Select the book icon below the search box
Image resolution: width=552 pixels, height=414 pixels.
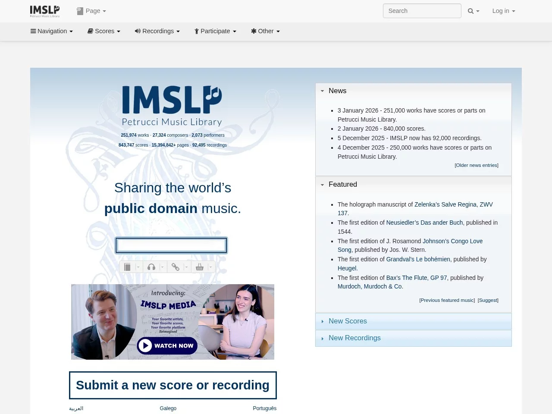[x=128, y=267]
